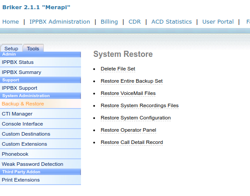Choose Restore Operator Panel
Screen dimensions: 250x196
point(128,130)
